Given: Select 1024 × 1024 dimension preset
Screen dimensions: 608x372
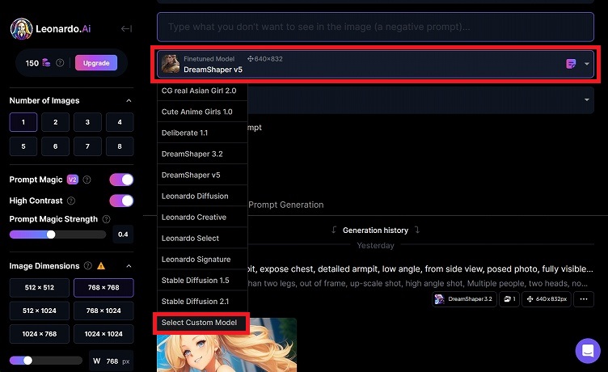Looking at the screenshot, I should tap(103, 334).
